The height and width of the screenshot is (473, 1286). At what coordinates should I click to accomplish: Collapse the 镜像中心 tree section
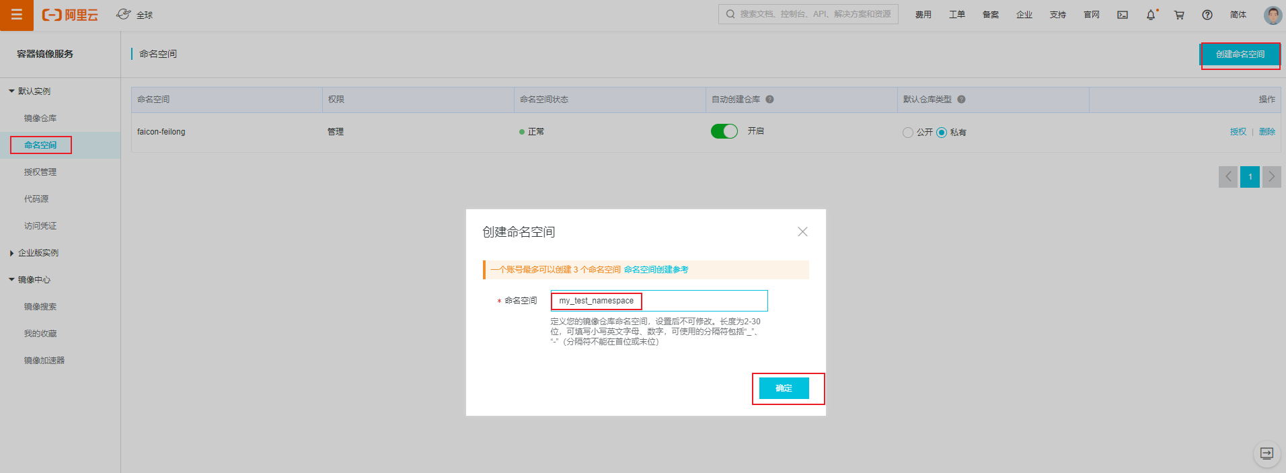(11, 279)
